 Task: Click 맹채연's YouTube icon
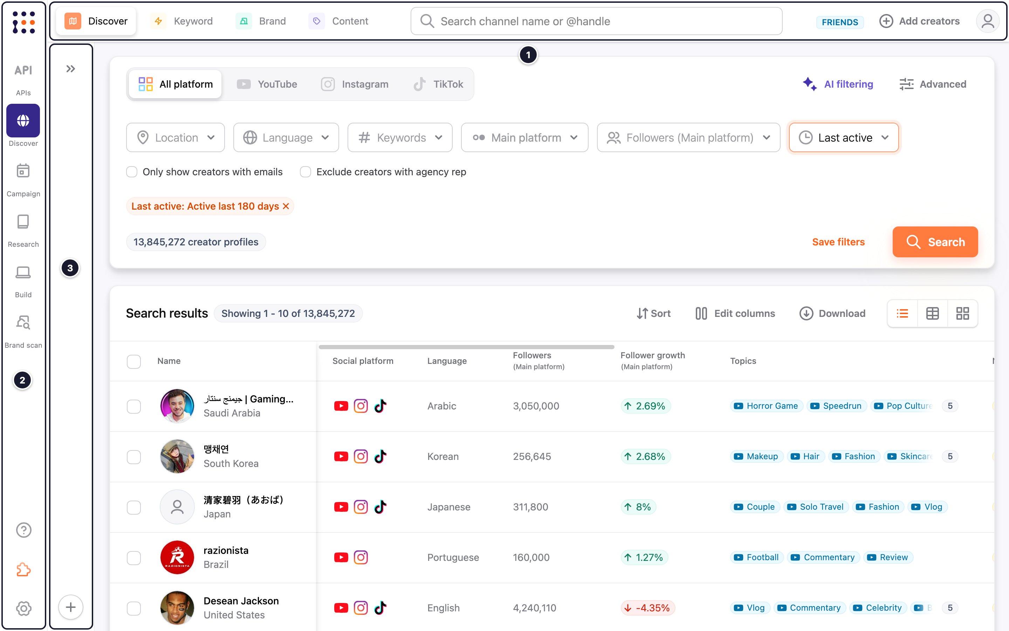[341, 456]
